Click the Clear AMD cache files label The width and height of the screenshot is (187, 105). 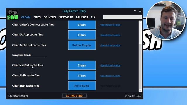(26, 76)
